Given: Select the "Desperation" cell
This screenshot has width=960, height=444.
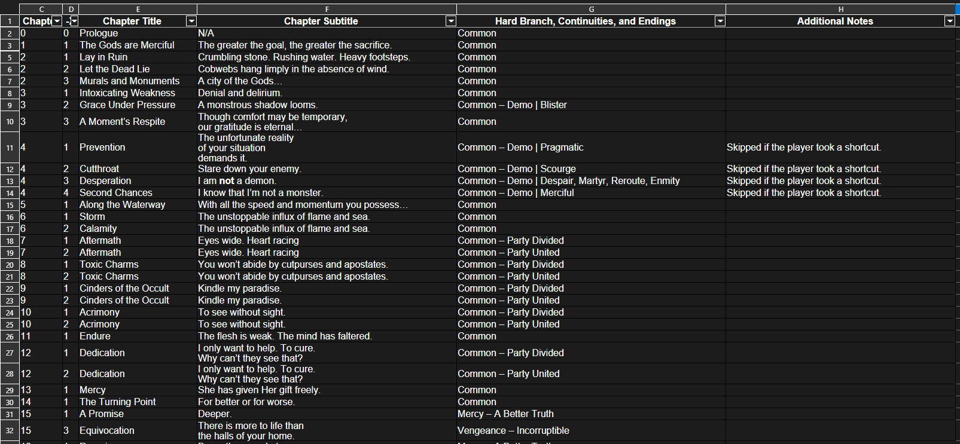Looking at the screenshot, I should 138,181.
